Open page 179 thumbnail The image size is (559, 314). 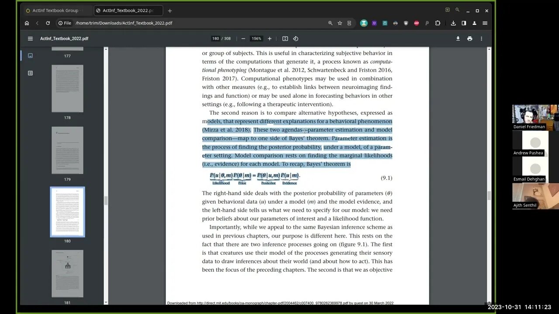pos(67,150)
